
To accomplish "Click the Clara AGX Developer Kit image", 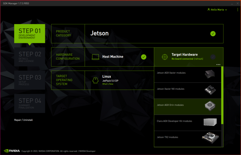I will [210, 122].
